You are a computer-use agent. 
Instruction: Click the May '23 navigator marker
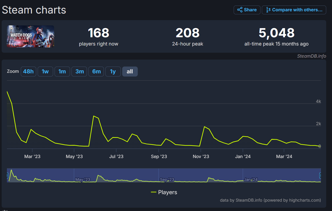[83, 180]
